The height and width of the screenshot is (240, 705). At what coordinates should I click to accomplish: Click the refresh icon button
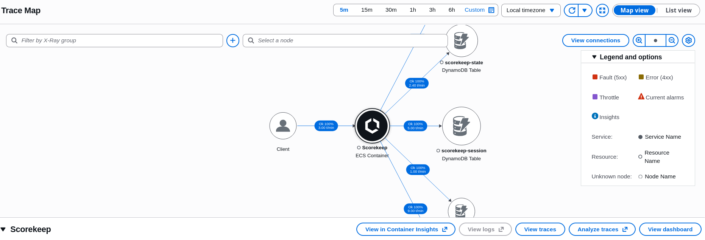click(572, 10)
